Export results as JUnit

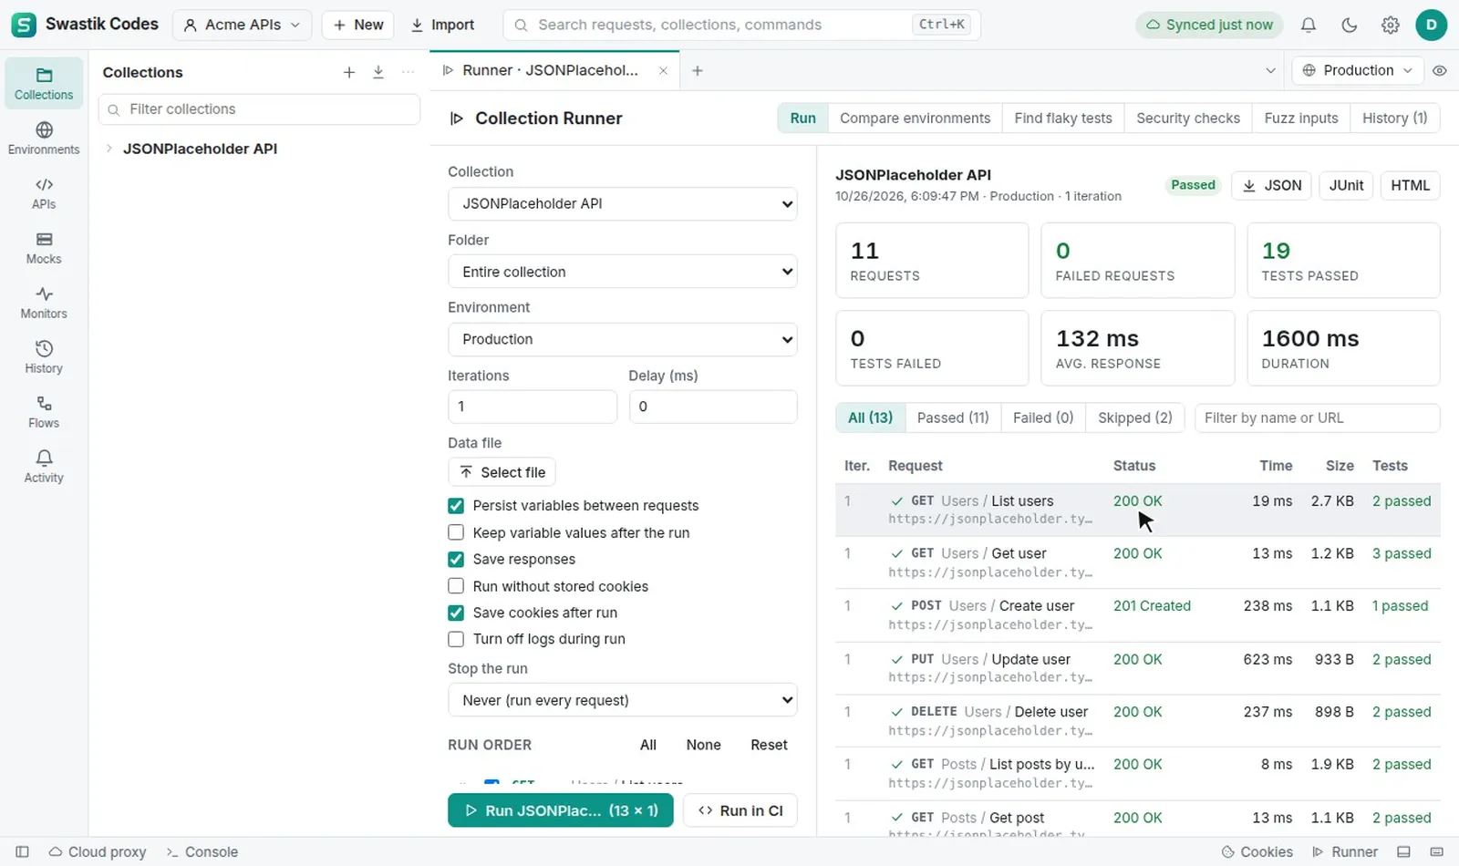click(x=1346, y=185)
